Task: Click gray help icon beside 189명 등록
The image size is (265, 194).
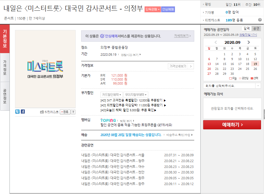Action: pyautogui.click(x=260, y=20)
